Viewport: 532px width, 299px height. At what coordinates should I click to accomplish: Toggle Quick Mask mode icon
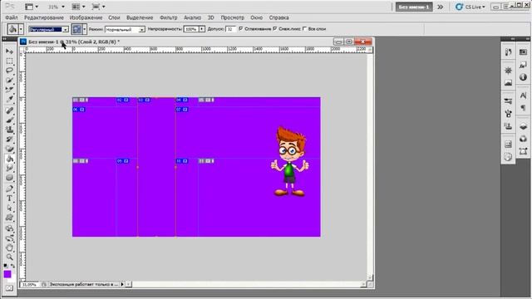(9, 288)
